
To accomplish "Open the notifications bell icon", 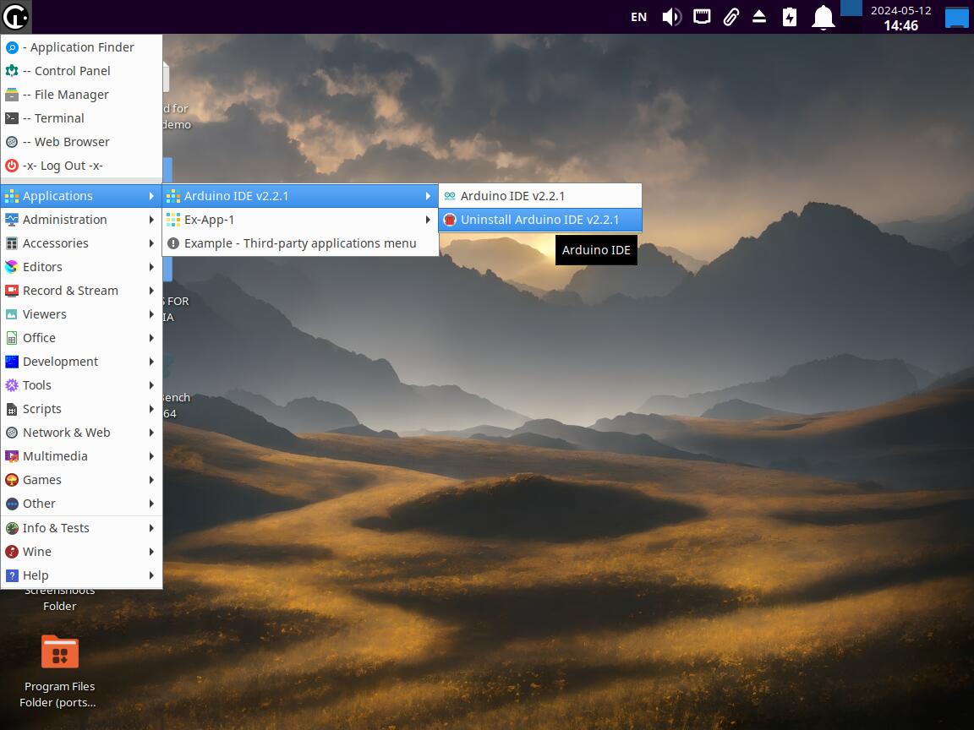I will (x=823, y=17).
